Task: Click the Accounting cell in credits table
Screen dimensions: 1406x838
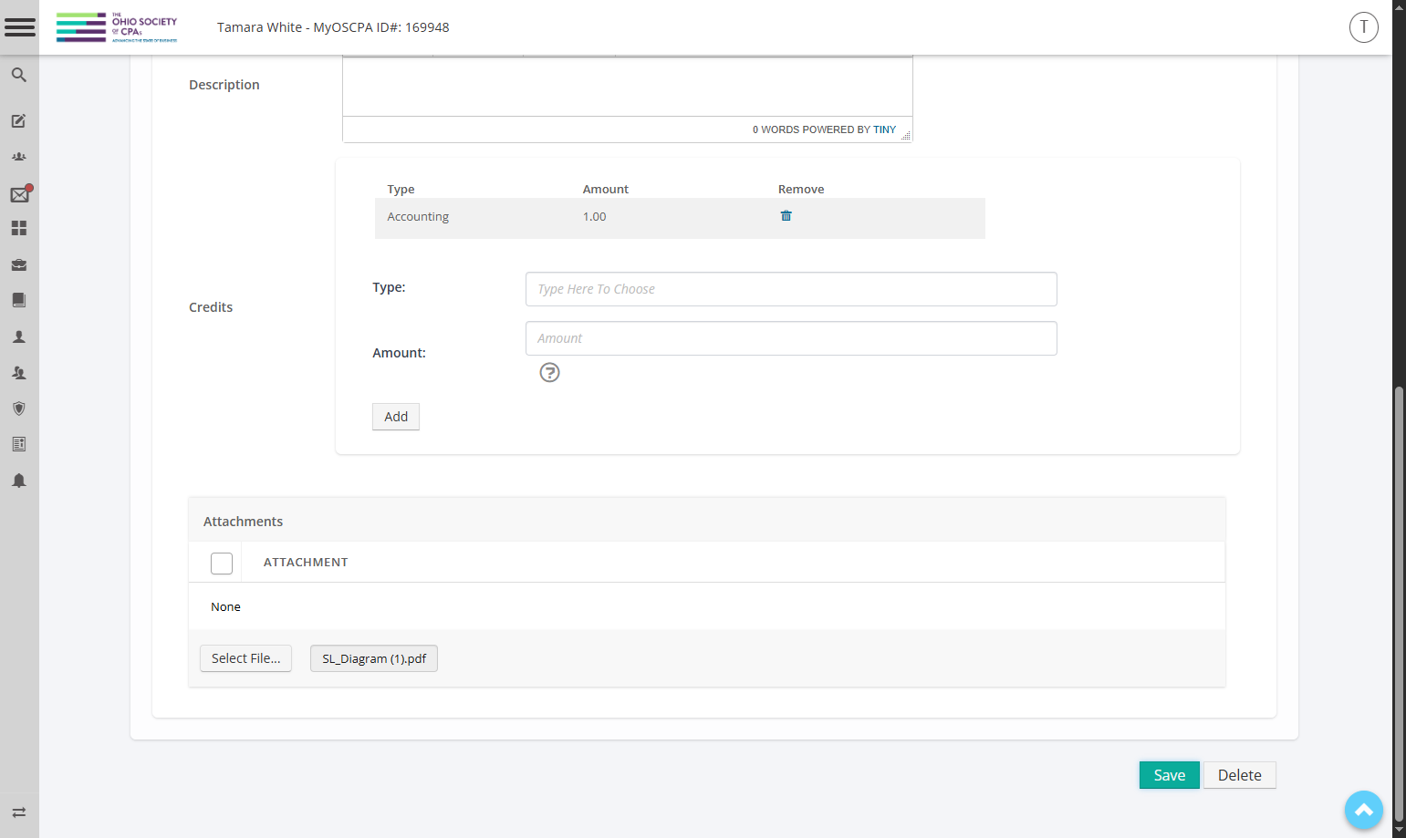Action: point(418,217)
